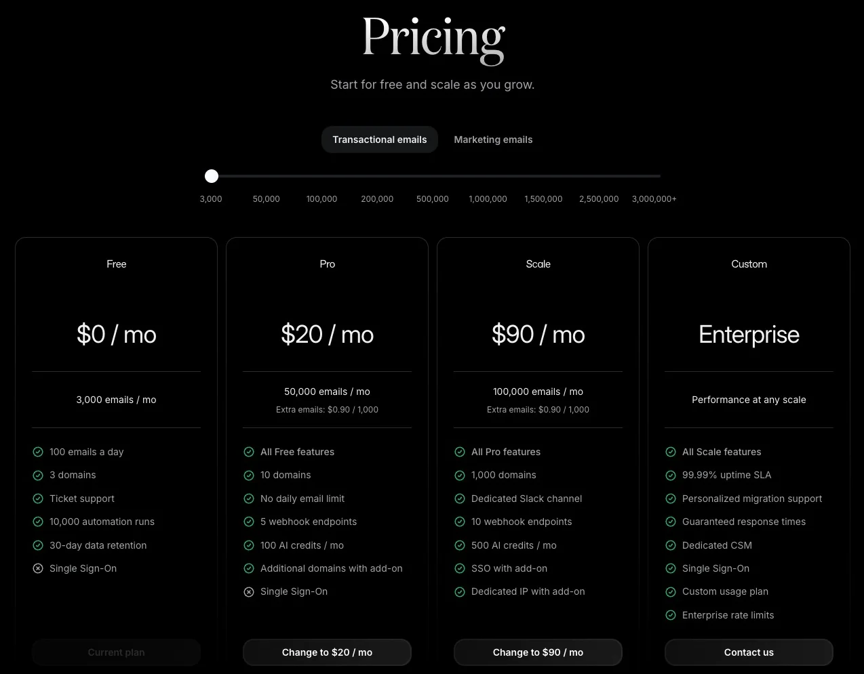Viewport: 864px width, 674px height.
Task: Set slider to the 500,000 label
Action: [x=433, y=199]
